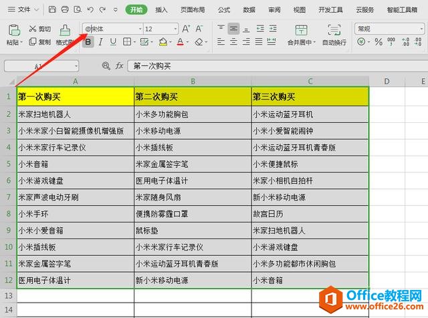428x318 pixels.
Task: Toggle Bold formatting
Action: pyautogui.click(x=88, y=42)
